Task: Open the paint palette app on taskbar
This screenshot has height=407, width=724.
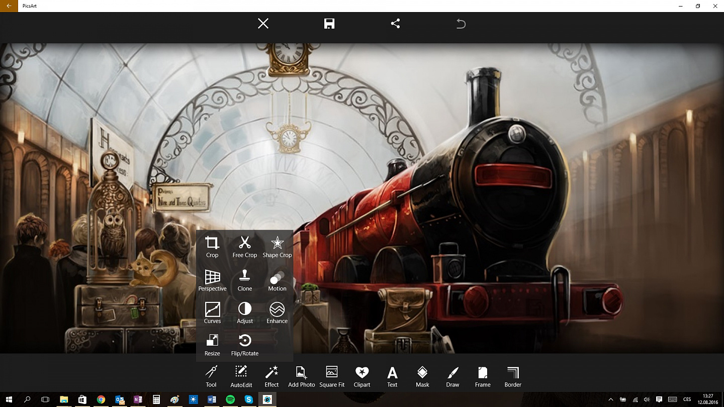Action: (175, 400)
